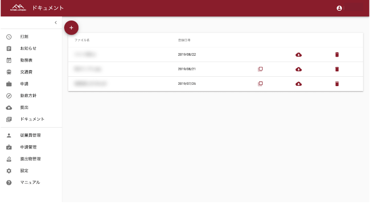Download the file dated 2019/08/21
This screenshot has width=370, height=203.
click(x=299, y=69)
